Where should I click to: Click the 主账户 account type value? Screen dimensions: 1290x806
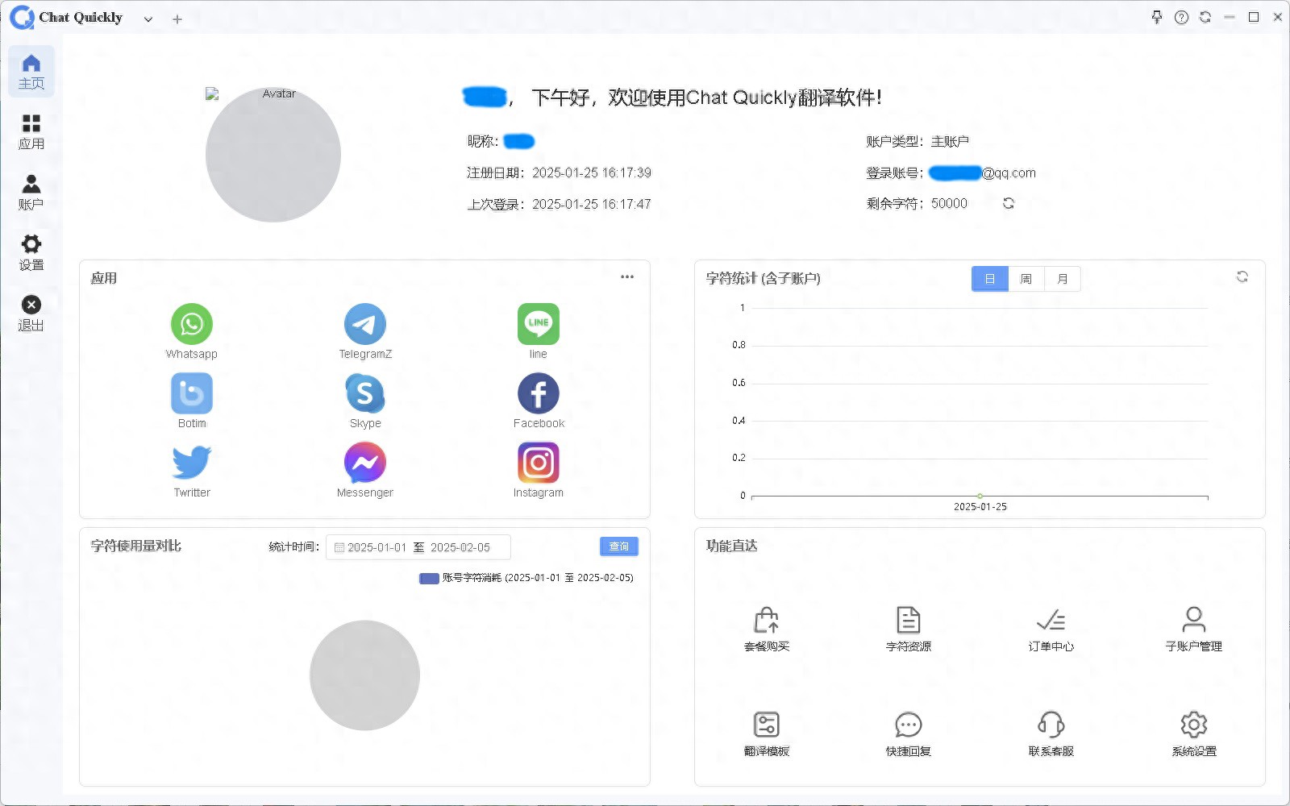pos(950,141)
